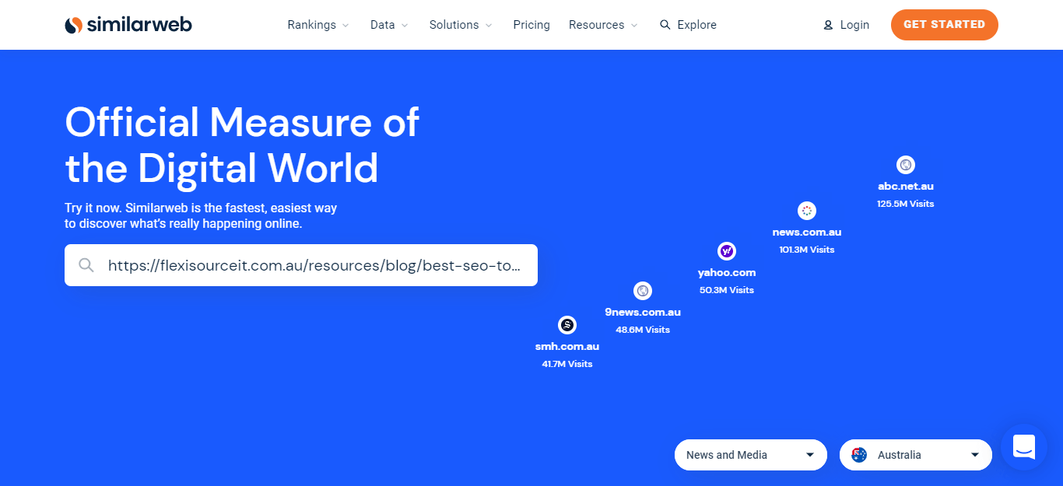
Task: Expand the Resources chevron arrow
Action: pyautogui.click(x=634, y=26)
